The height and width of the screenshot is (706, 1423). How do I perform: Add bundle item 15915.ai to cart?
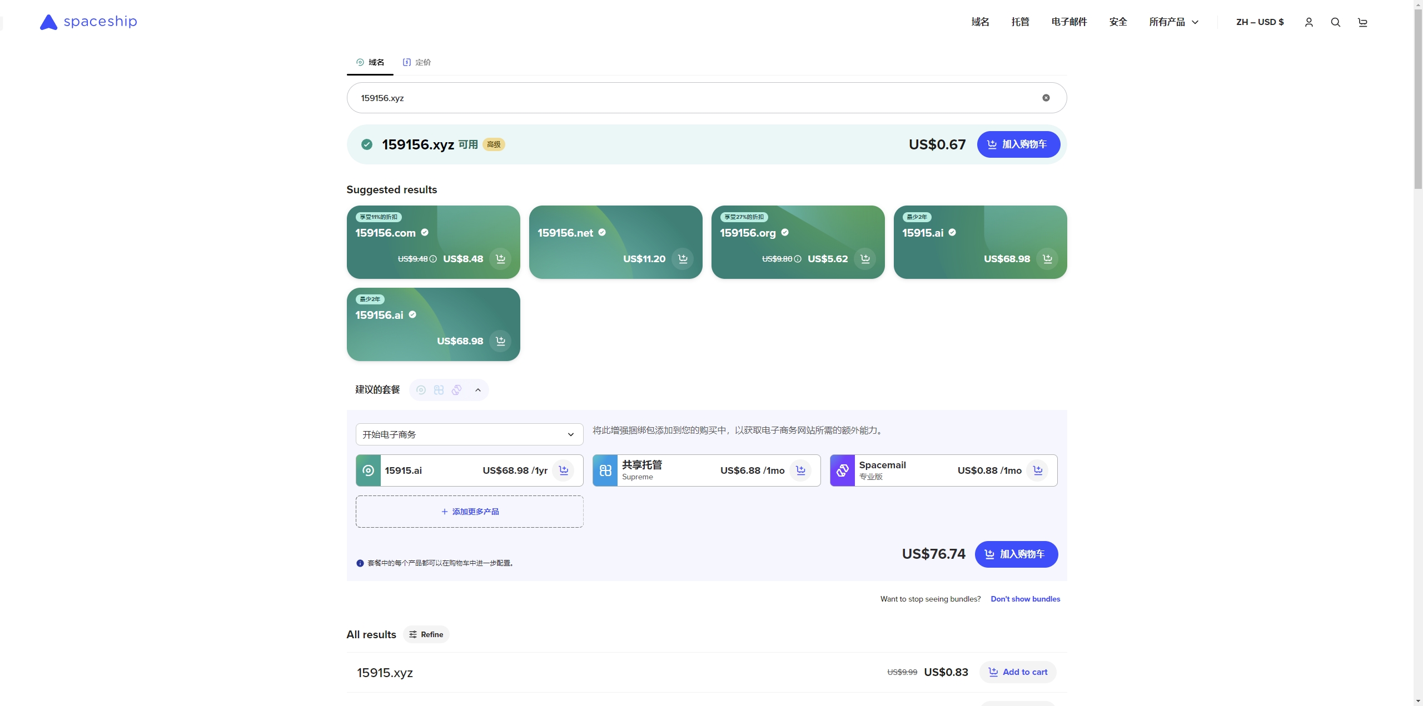pos(564,470)
